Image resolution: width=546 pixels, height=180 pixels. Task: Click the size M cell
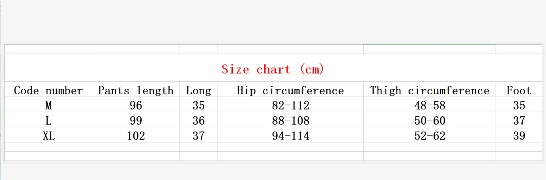(x=49, y=105)
